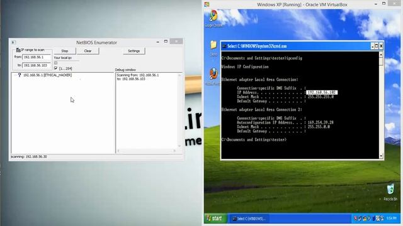Stop the running NetBIOS scan
This screenshot has height=226, width=403.
[65, 51]
